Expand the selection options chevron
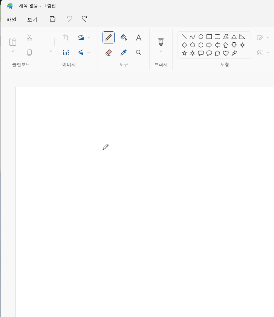The image size is (274, 317). (x=51, y=51)
